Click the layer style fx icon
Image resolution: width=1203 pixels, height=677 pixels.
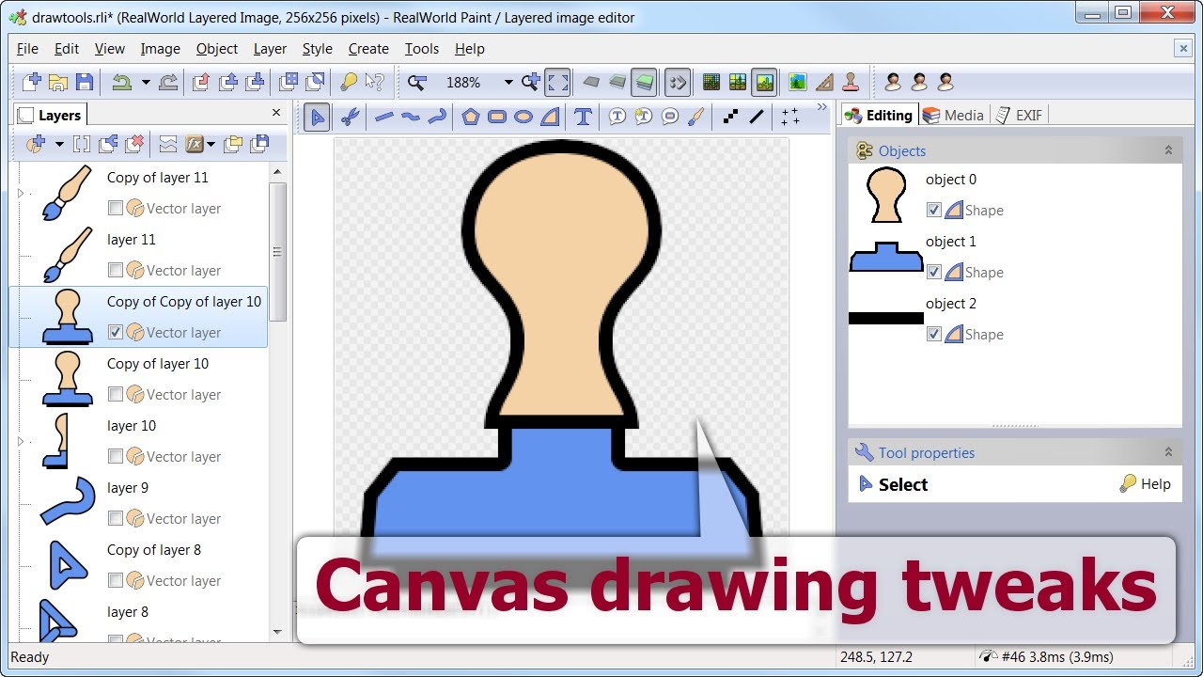tap(195, 144)
